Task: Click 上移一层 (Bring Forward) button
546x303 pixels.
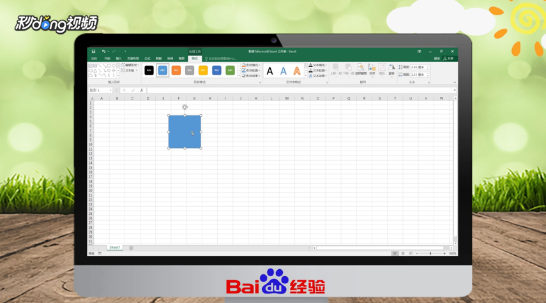Action: click(x=336, y=70)
